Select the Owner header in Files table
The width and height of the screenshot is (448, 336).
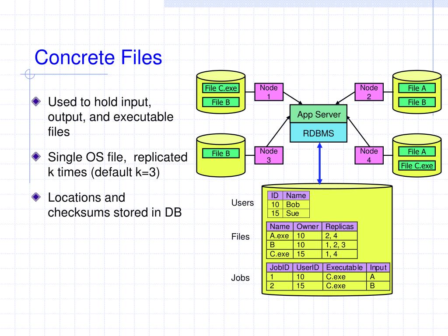(x=308, y=227)
